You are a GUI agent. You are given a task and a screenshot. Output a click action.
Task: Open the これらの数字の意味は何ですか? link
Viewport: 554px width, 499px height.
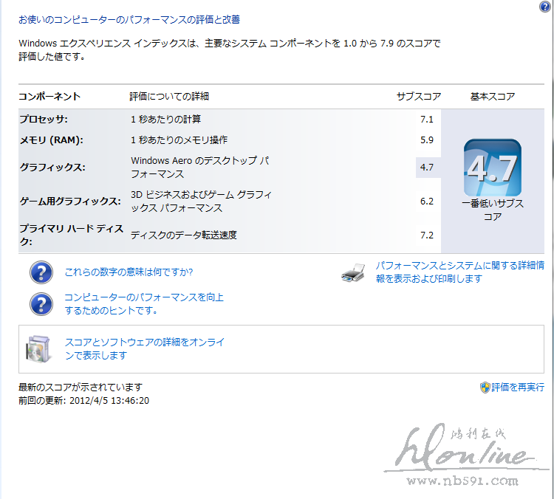pos(129,272)
